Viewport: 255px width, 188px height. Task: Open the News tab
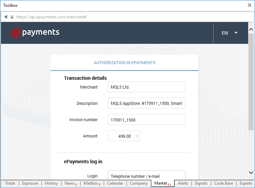pyautogui.click(x=71, y=183)
